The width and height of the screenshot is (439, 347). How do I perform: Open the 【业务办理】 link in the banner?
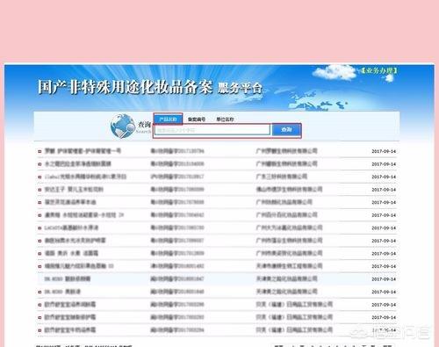tap(379, 70)
